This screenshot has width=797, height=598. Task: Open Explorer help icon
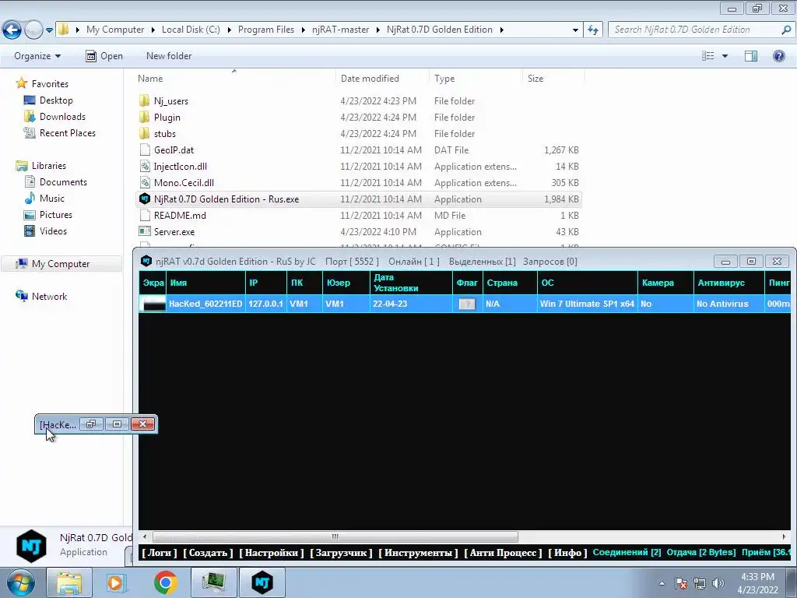pyautogui.click(x=778, y=56)
